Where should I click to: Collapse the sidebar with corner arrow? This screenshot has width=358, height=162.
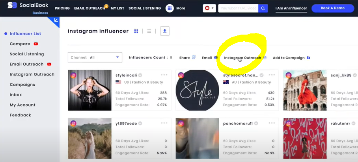click(x=56, y=20)
